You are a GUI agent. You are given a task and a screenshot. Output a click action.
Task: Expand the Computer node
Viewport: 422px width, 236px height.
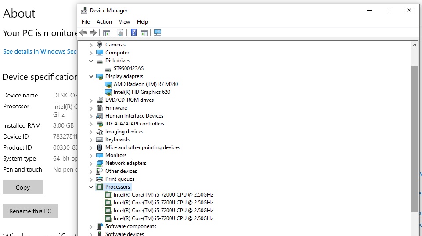pyautogui.click(x=91, y=53)
